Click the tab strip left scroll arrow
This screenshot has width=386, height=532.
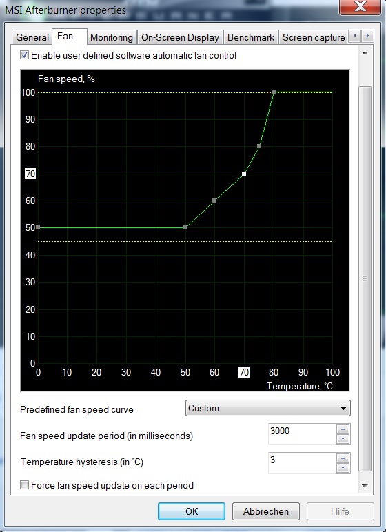(355, 36)
